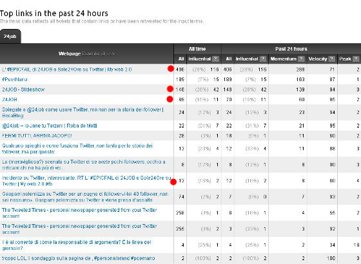Click momentum value 163
361x264 pixels.
click(300, 79)
